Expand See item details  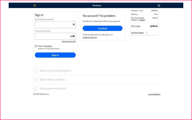click(x=137, y=33)
